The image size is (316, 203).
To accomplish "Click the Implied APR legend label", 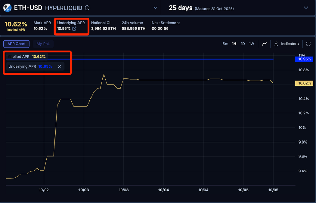I will coord(19,57).
